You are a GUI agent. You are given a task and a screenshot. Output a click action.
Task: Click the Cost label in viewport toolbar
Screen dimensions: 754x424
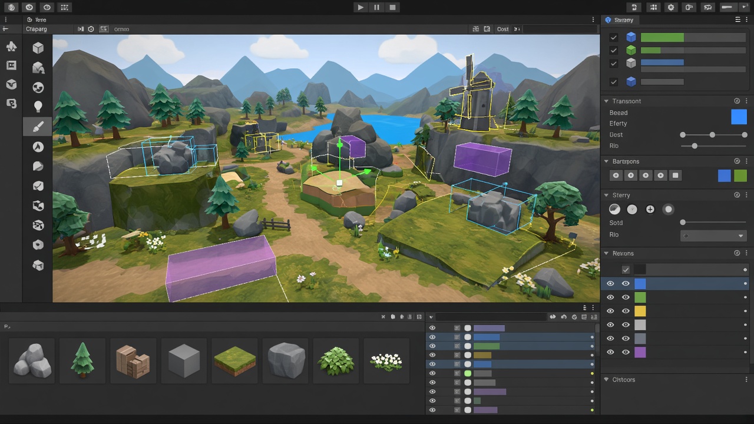tap(502, 29)
